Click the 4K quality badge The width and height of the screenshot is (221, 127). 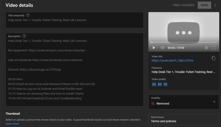point(165,84)
